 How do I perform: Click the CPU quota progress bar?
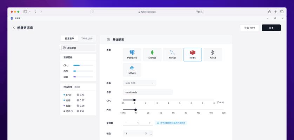pyautogui.click(x=83, y=65)
